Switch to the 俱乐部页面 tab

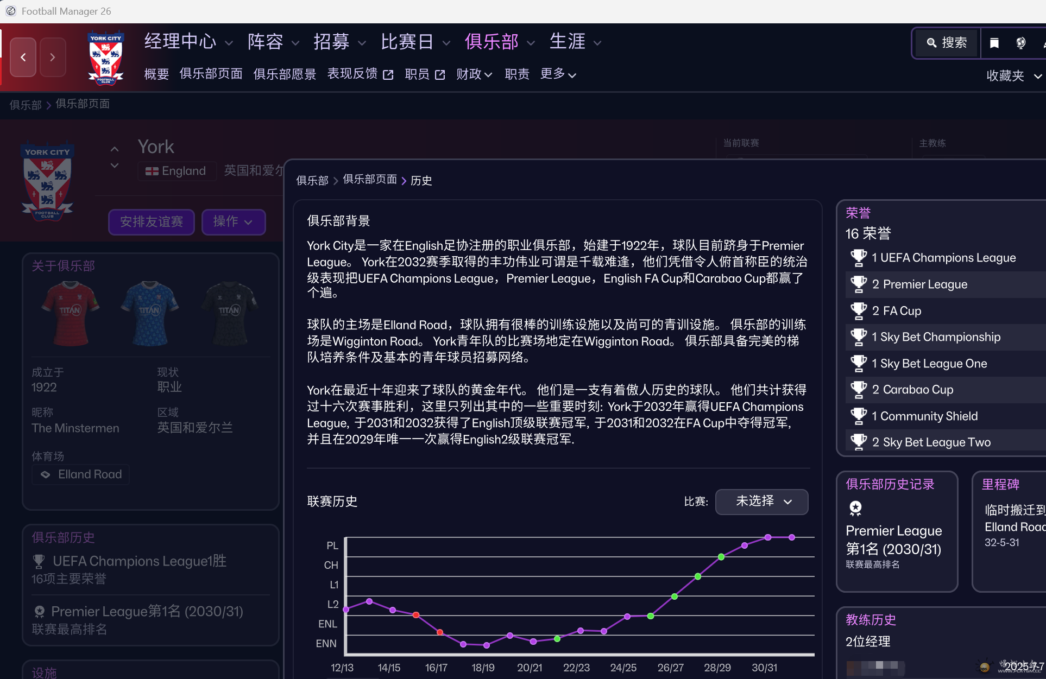point(211,74)
